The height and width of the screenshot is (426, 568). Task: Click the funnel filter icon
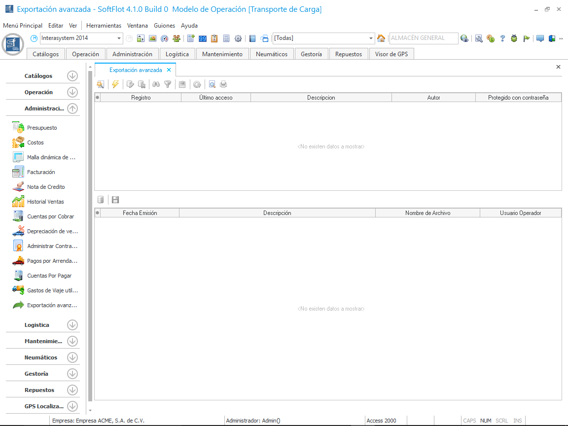tap(168, 84)
